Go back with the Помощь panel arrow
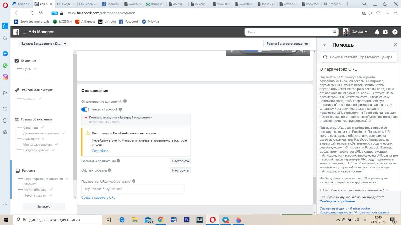The width and height of the screenshot is (401, 225). pos(325,45)
